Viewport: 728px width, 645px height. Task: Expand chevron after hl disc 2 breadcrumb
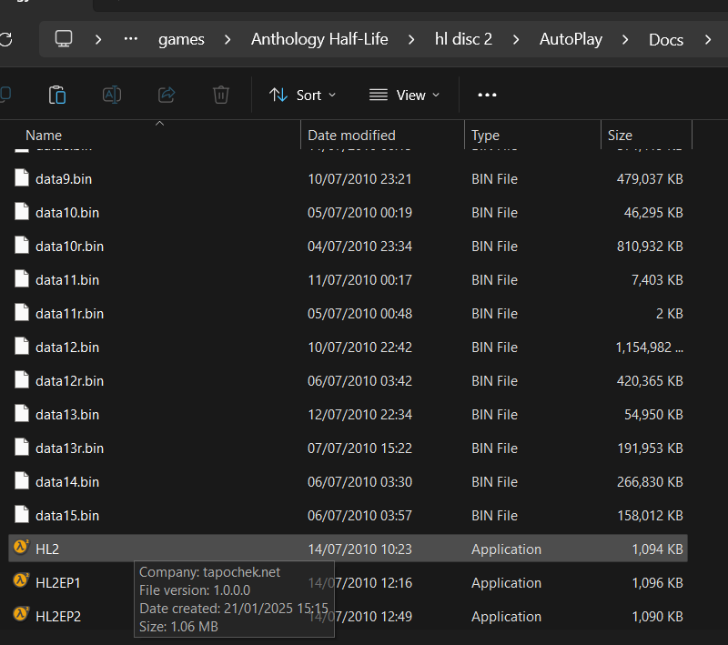pyautogui.click(x=516, y=39)
